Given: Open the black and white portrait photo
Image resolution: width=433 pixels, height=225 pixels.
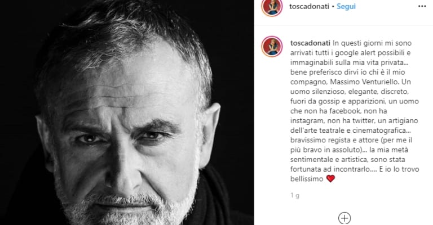Looking at the screenshot, I should (127, 112).
